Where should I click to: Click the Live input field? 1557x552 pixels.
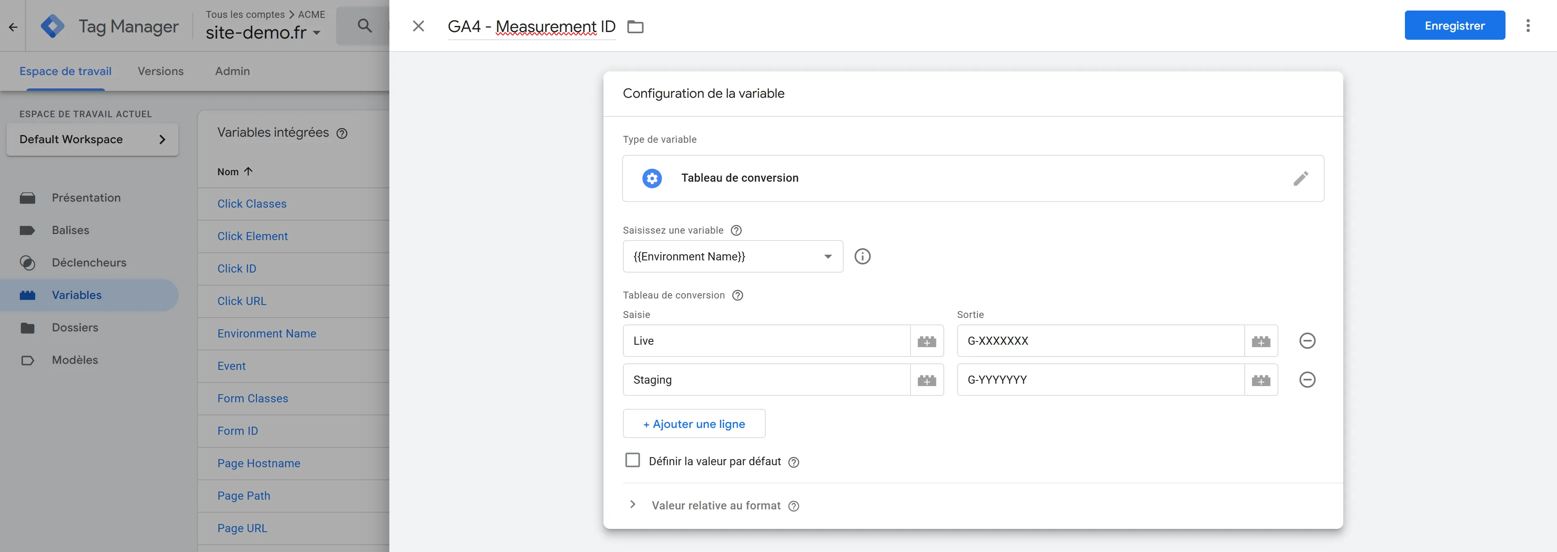tap(767, 341)
